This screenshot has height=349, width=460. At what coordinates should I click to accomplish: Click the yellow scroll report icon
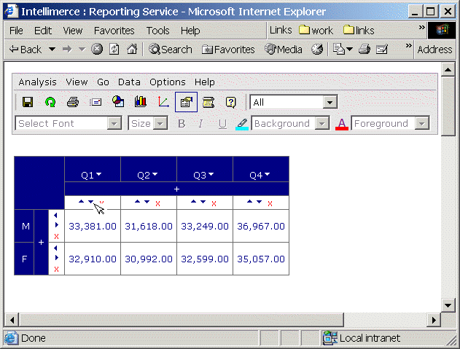click(x=208, y=102)
